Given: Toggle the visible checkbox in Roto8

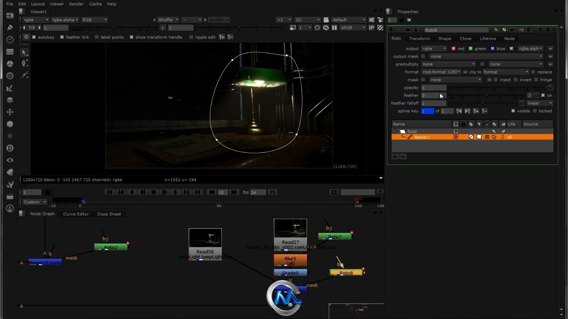Looking at the screenshot, I should pos(513,111).
